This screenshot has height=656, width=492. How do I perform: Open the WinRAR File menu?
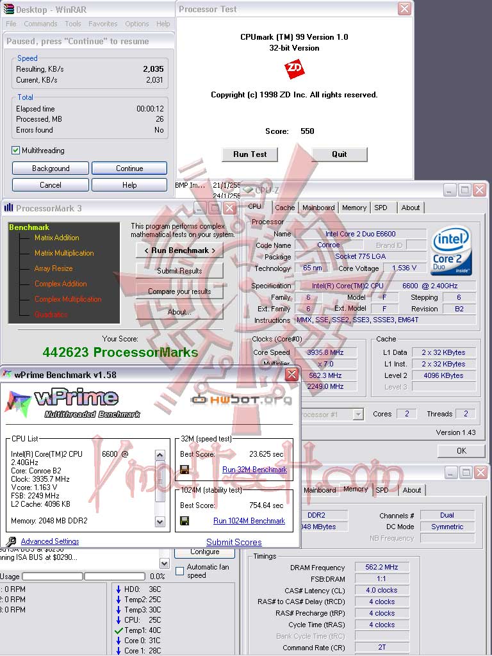coord(12,24)
